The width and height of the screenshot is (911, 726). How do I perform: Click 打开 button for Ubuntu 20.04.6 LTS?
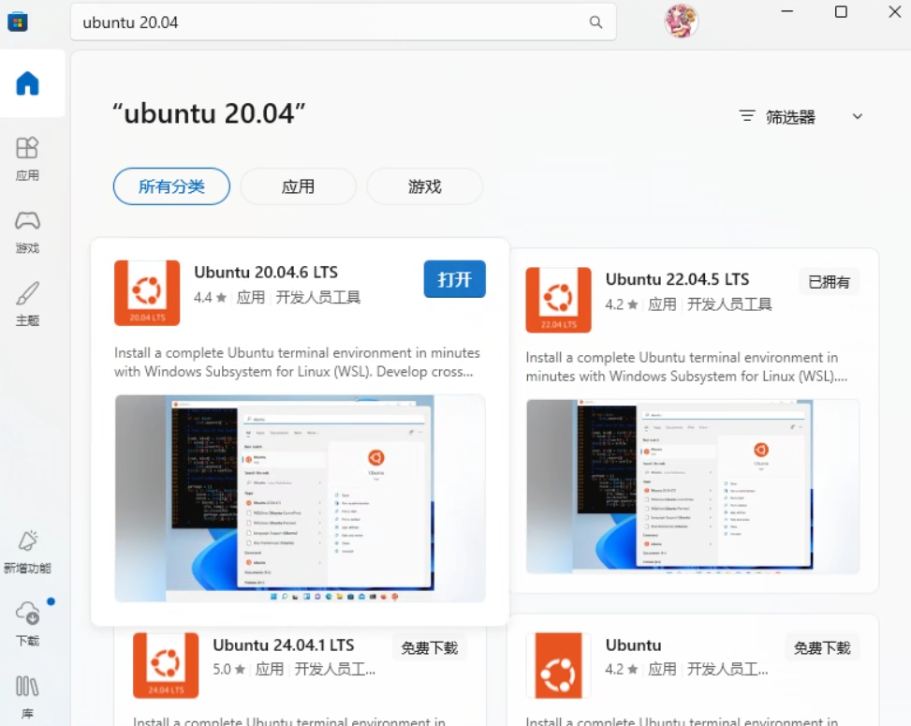(x=454, y=279)
